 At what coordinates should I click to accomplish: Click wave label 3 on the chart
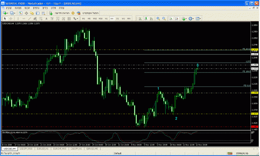(198, 65)
